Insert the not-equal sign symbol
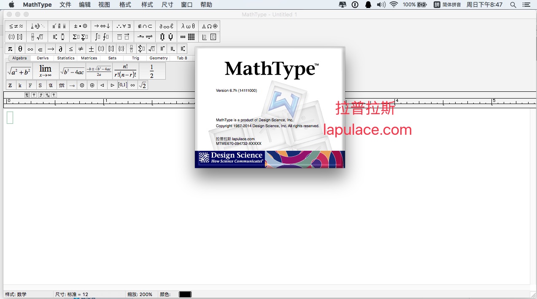The height and width of the screenshot is (299, 537). (81, 49)
